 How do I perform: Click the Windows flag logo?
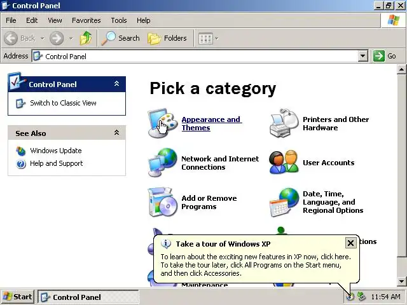click(394, 20)
